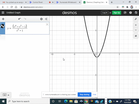Screen dimensions: 139x104
Task: Go forward in browser history
Action: [x=7, y=7]
